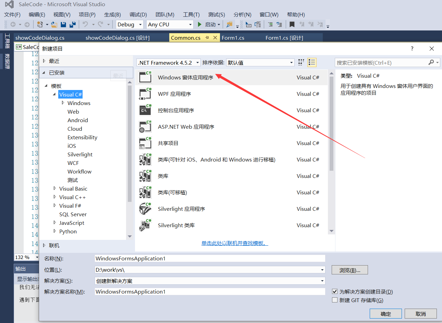Open the 工具箱 side panel tab
The image size is (442, 323).
7,41
